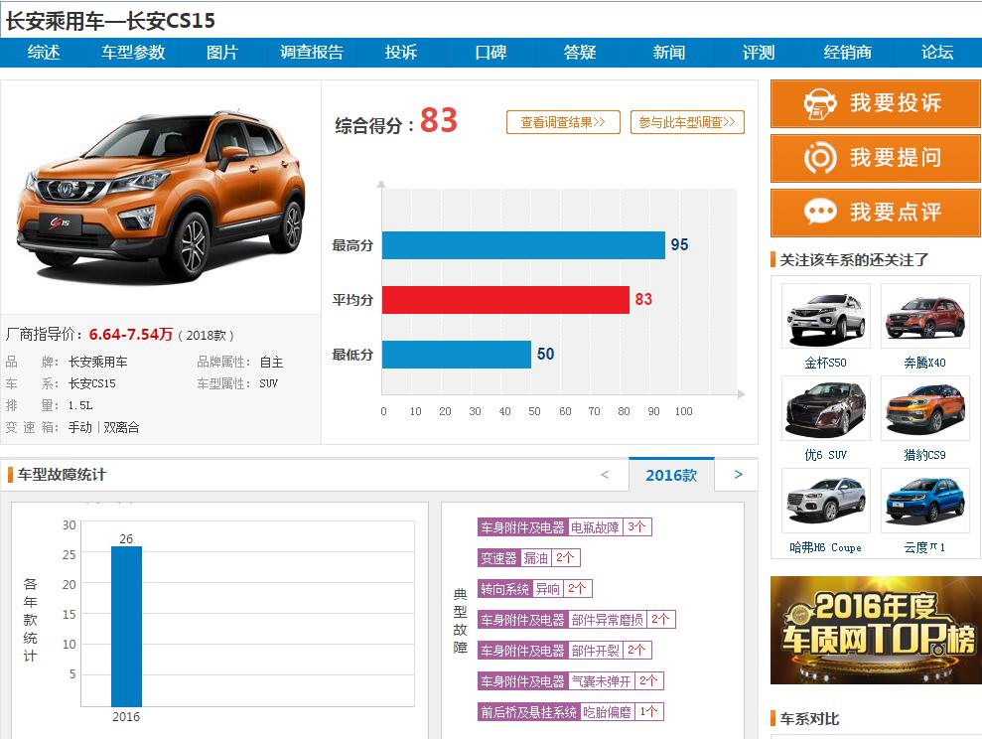Screen dimensions: 982x739
Task: Switch to the 答疑 tab
Action: click(x=580, y=53)
